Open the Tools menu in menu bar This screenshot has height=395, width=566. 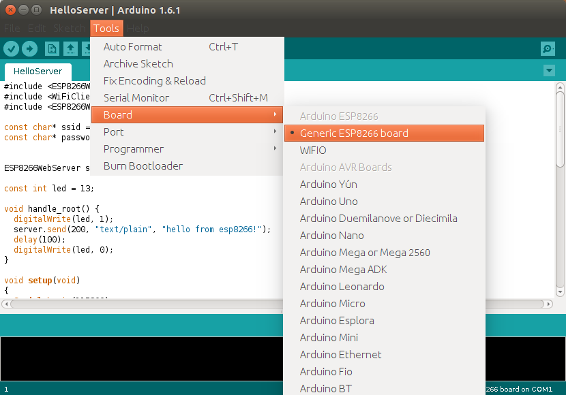106,28
